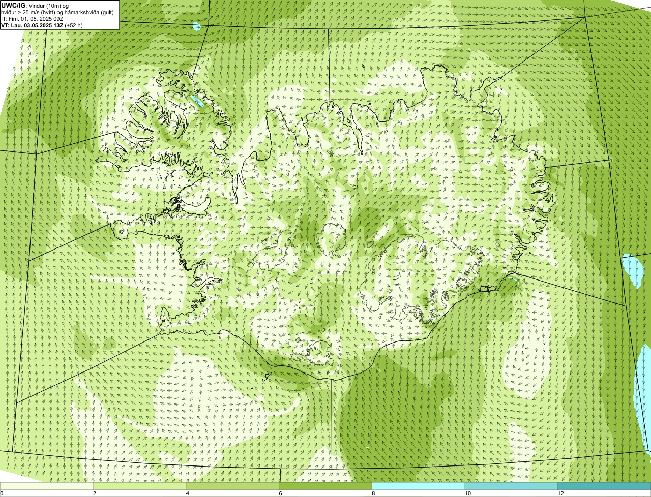
Task: Click the legend tick label '10'
Action: [x=467, y=493]
